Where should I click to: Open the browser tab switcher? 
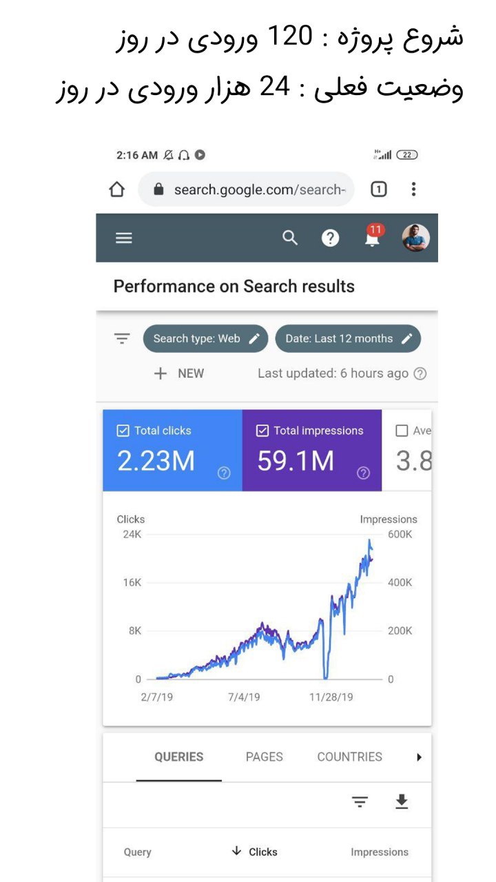378,189
